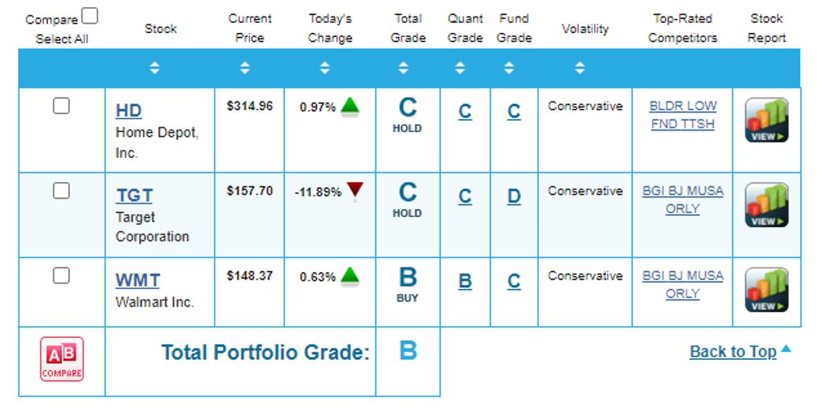Sort by Total Grade column arrows

404,68
